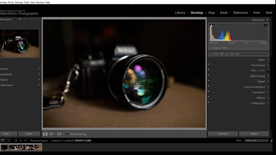Screen dimensions: 276x155
Task: Toggle the Effects panel switch
Action: 209,97
